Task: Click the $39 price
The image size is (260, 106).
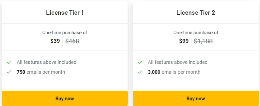Action: [55, 41]
